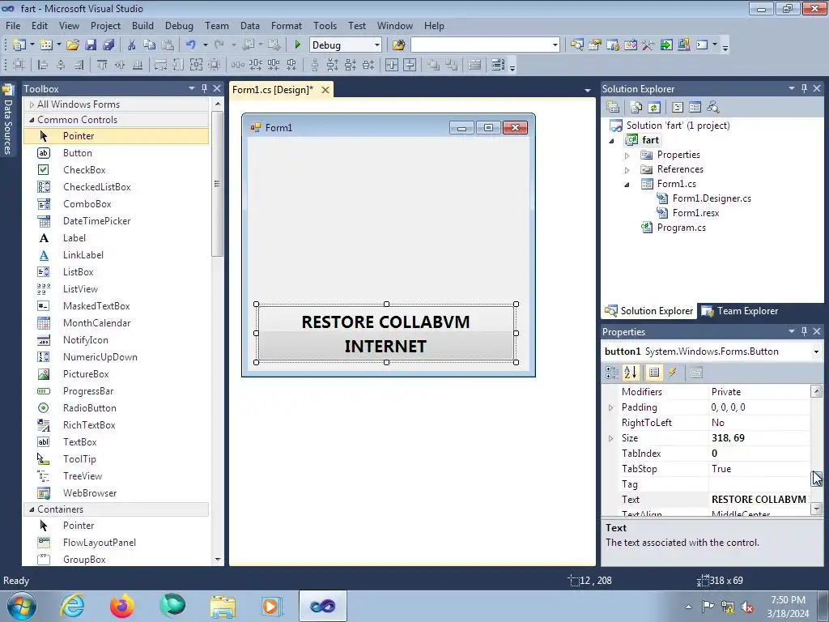Viewport: 829px width, 622px height.
Task: Close the Form1.cs [Design] tab
Action: [325, 90]
